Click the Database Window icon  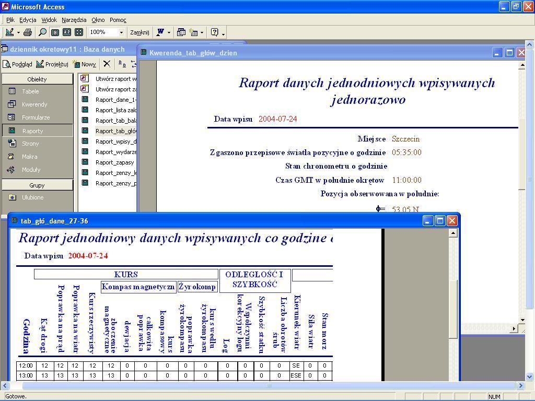click(181, 32)
